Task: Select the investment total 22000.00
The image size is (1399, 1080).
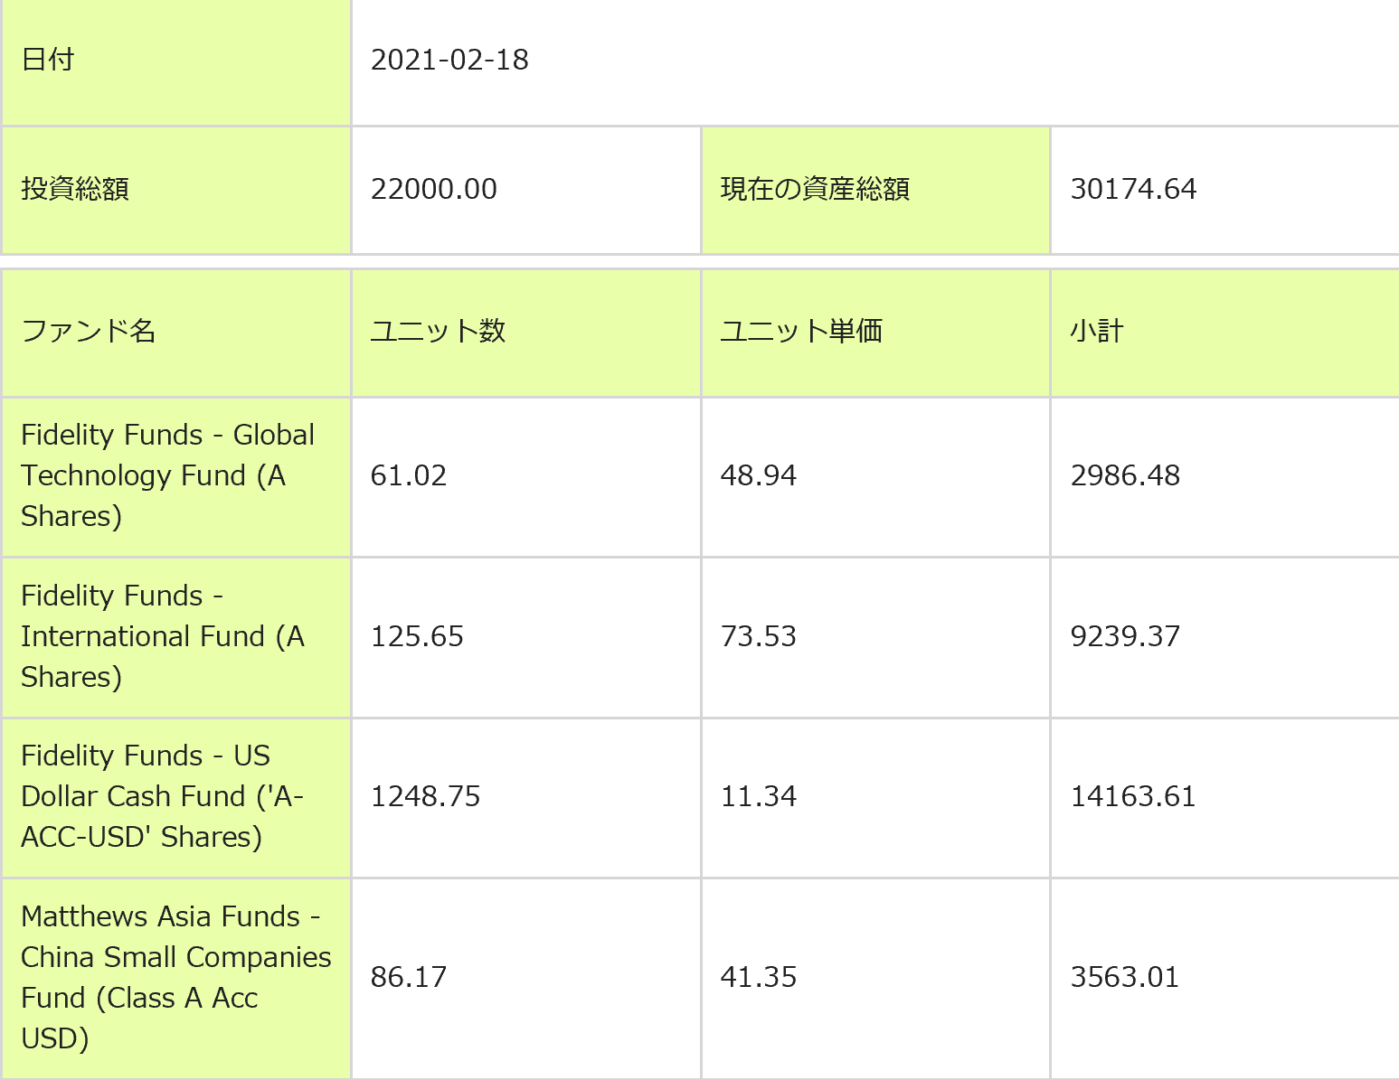Action: pos(434,189)
